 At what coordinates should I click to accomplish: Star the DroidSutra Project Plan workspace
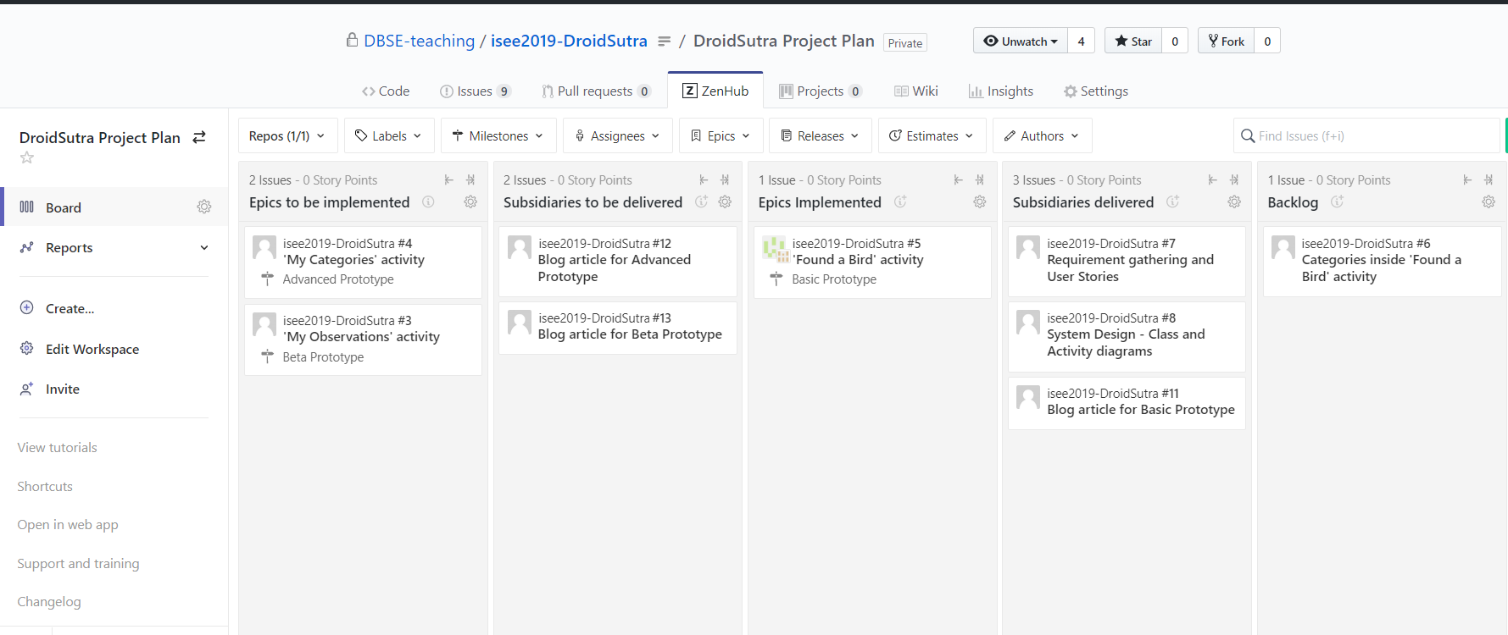pyautogui.click(x=27, y=157)
